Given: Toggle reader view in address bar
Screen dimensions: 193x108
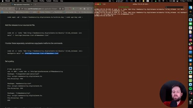Looking at the screenshot, I should [60, 9].
